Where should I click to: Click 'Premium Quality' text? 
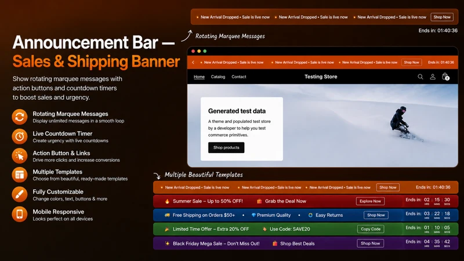[x=274, y=215]
